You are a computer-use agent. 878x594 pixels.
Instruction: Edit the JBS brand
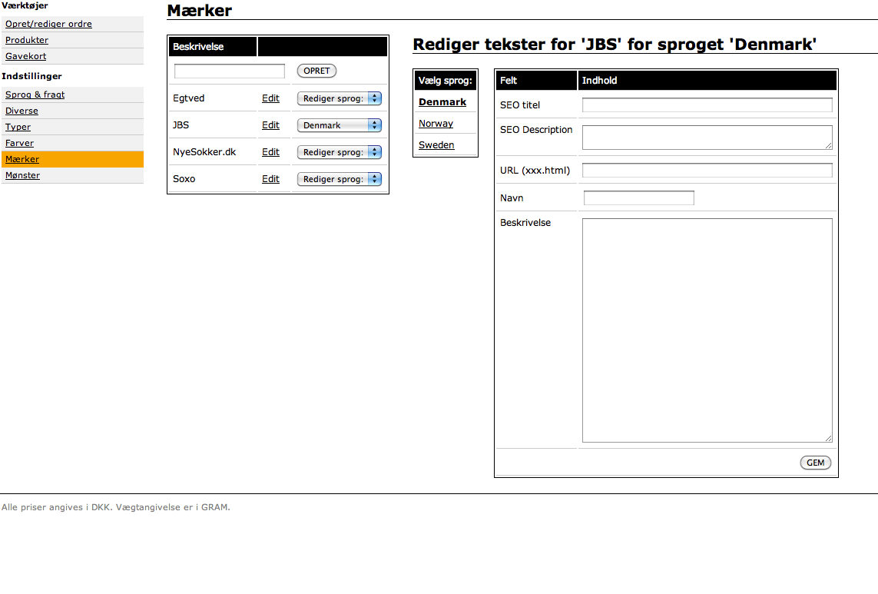click(x=270, y=125)
